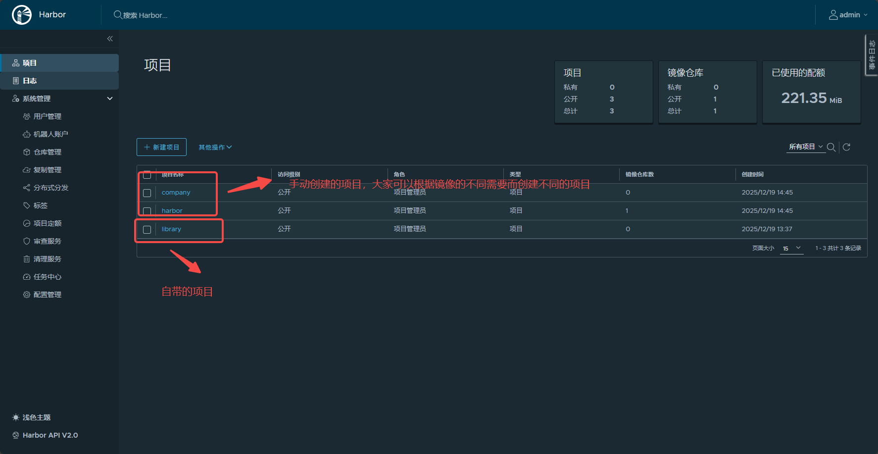
Task: Go to 复制管理 page
Action: click(x=48, y=170)
